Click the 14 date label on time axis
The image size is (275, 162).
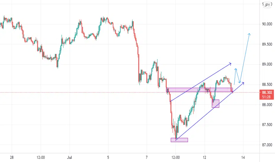click(243, 158)
